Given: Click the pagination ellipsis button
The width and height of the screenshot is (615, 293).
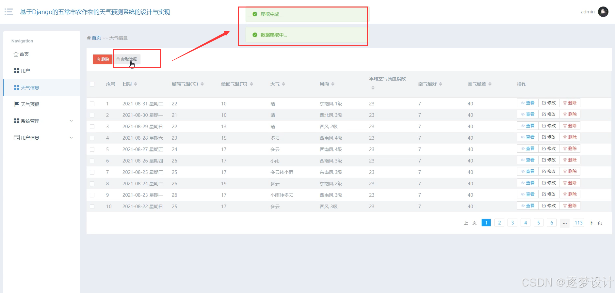Looking at the screenshot, I should click(565, 223).
